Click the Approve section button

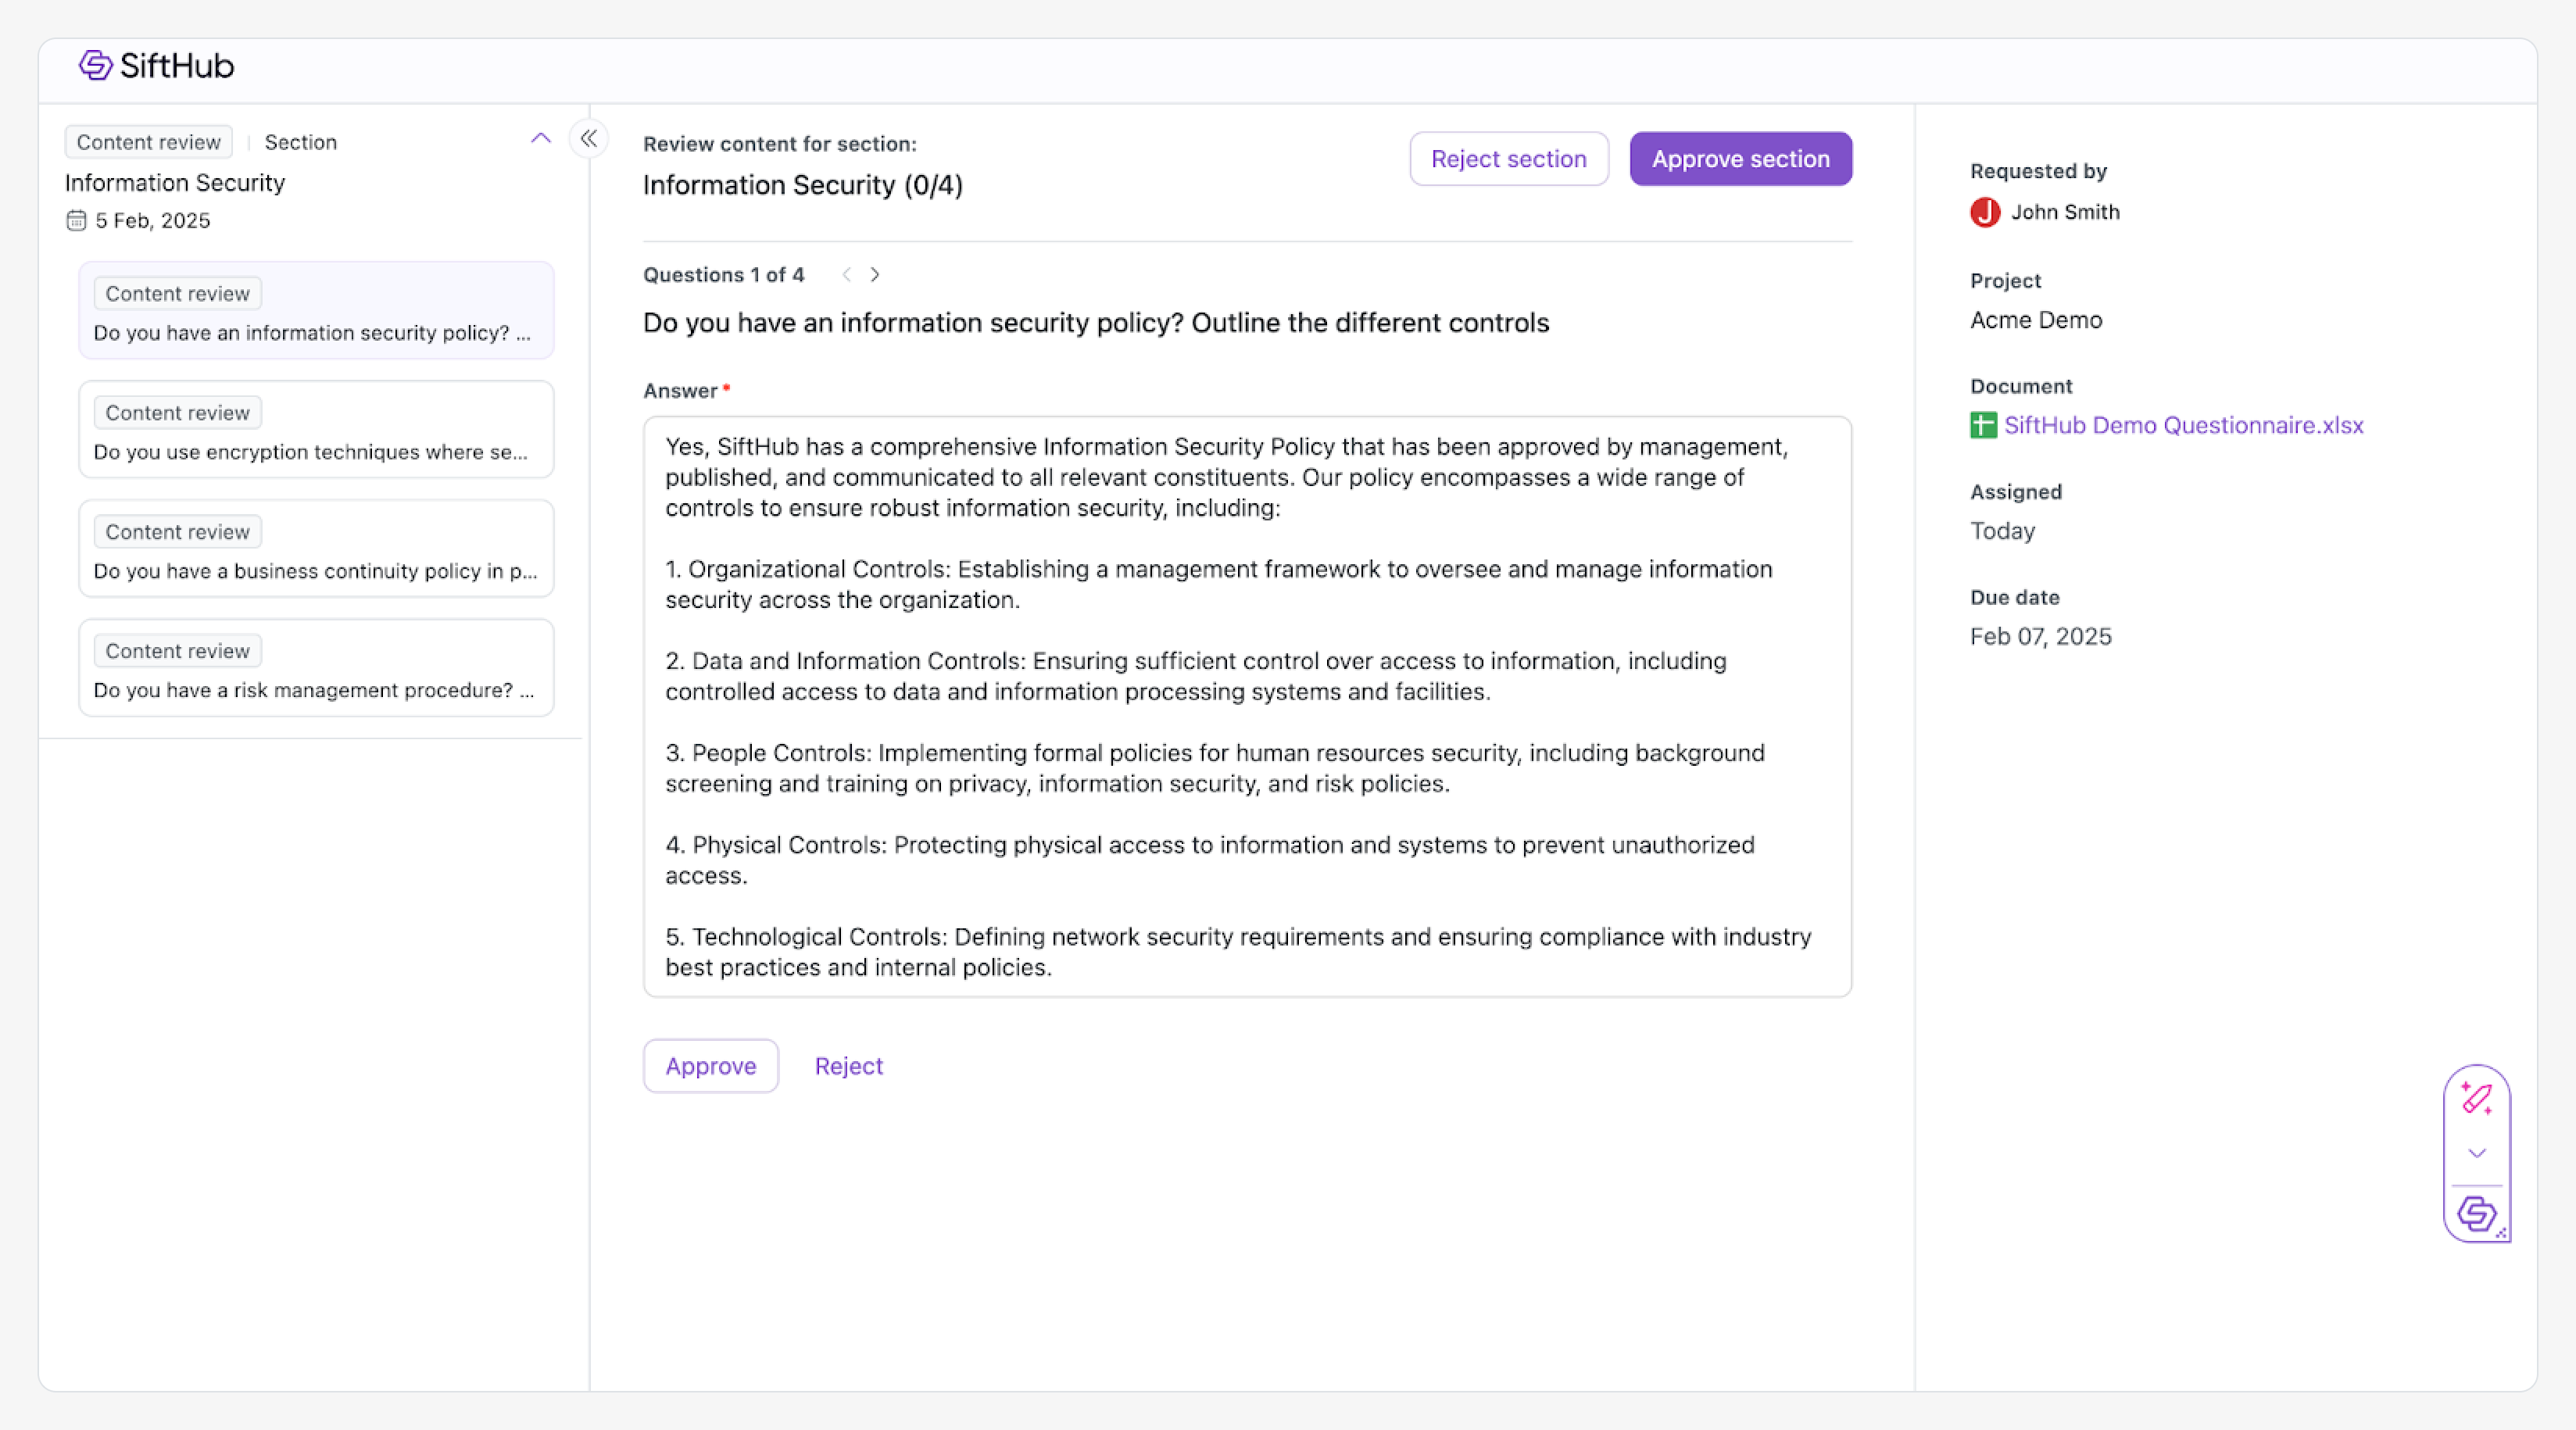point(1740,159)
